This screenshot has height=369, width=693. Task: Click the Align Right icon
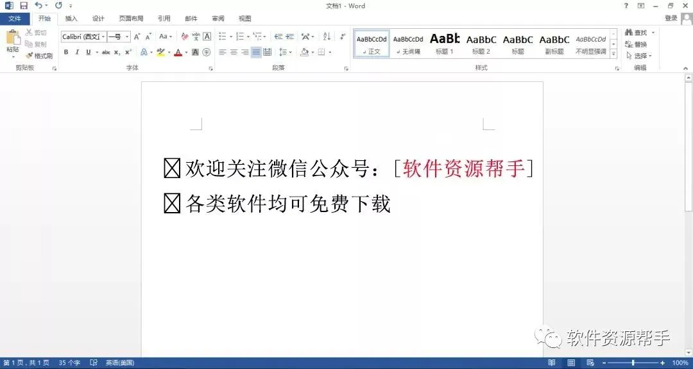245,53
